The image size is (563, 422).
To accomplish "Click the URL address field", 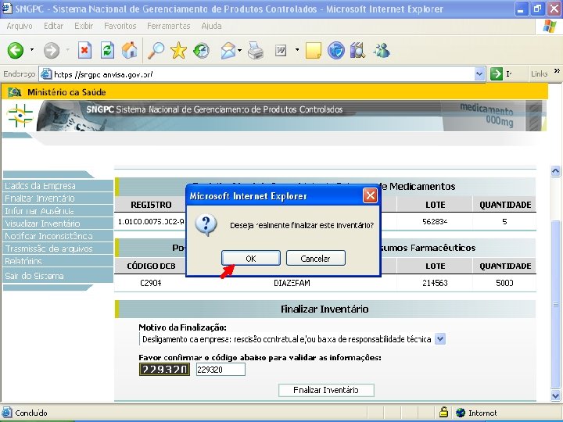I will coord(264,74).
